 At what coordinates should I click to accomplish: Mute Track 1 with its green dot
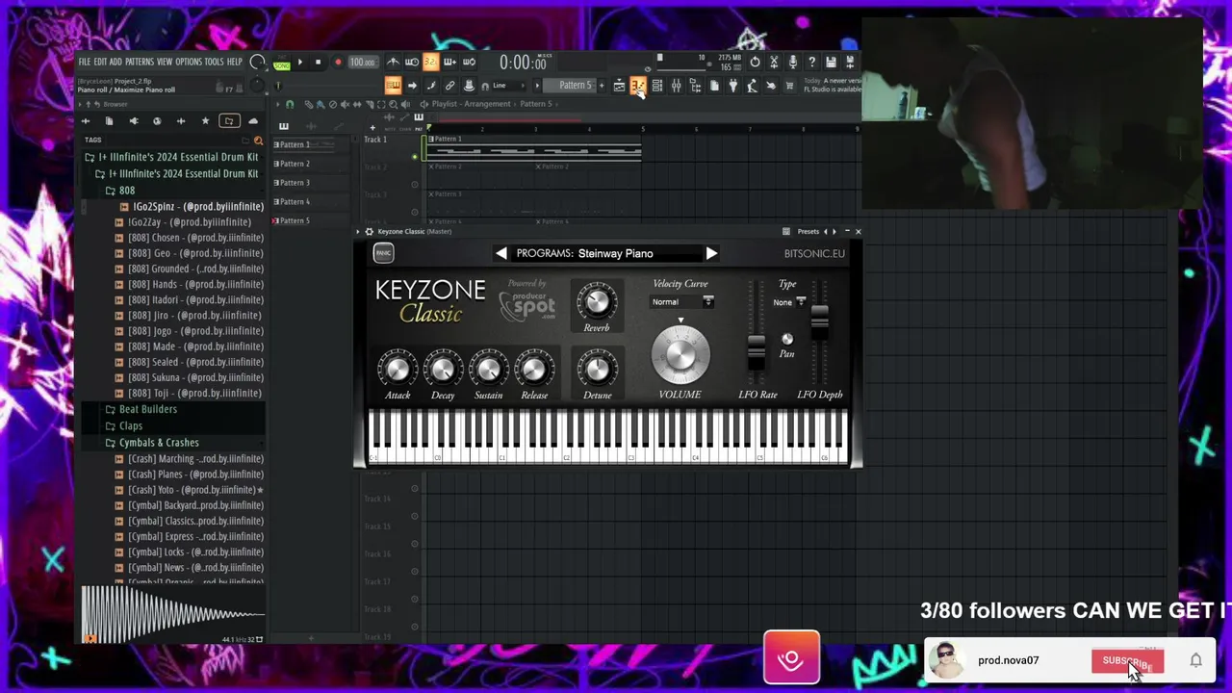pyautogui.click(x=415, y=157)
